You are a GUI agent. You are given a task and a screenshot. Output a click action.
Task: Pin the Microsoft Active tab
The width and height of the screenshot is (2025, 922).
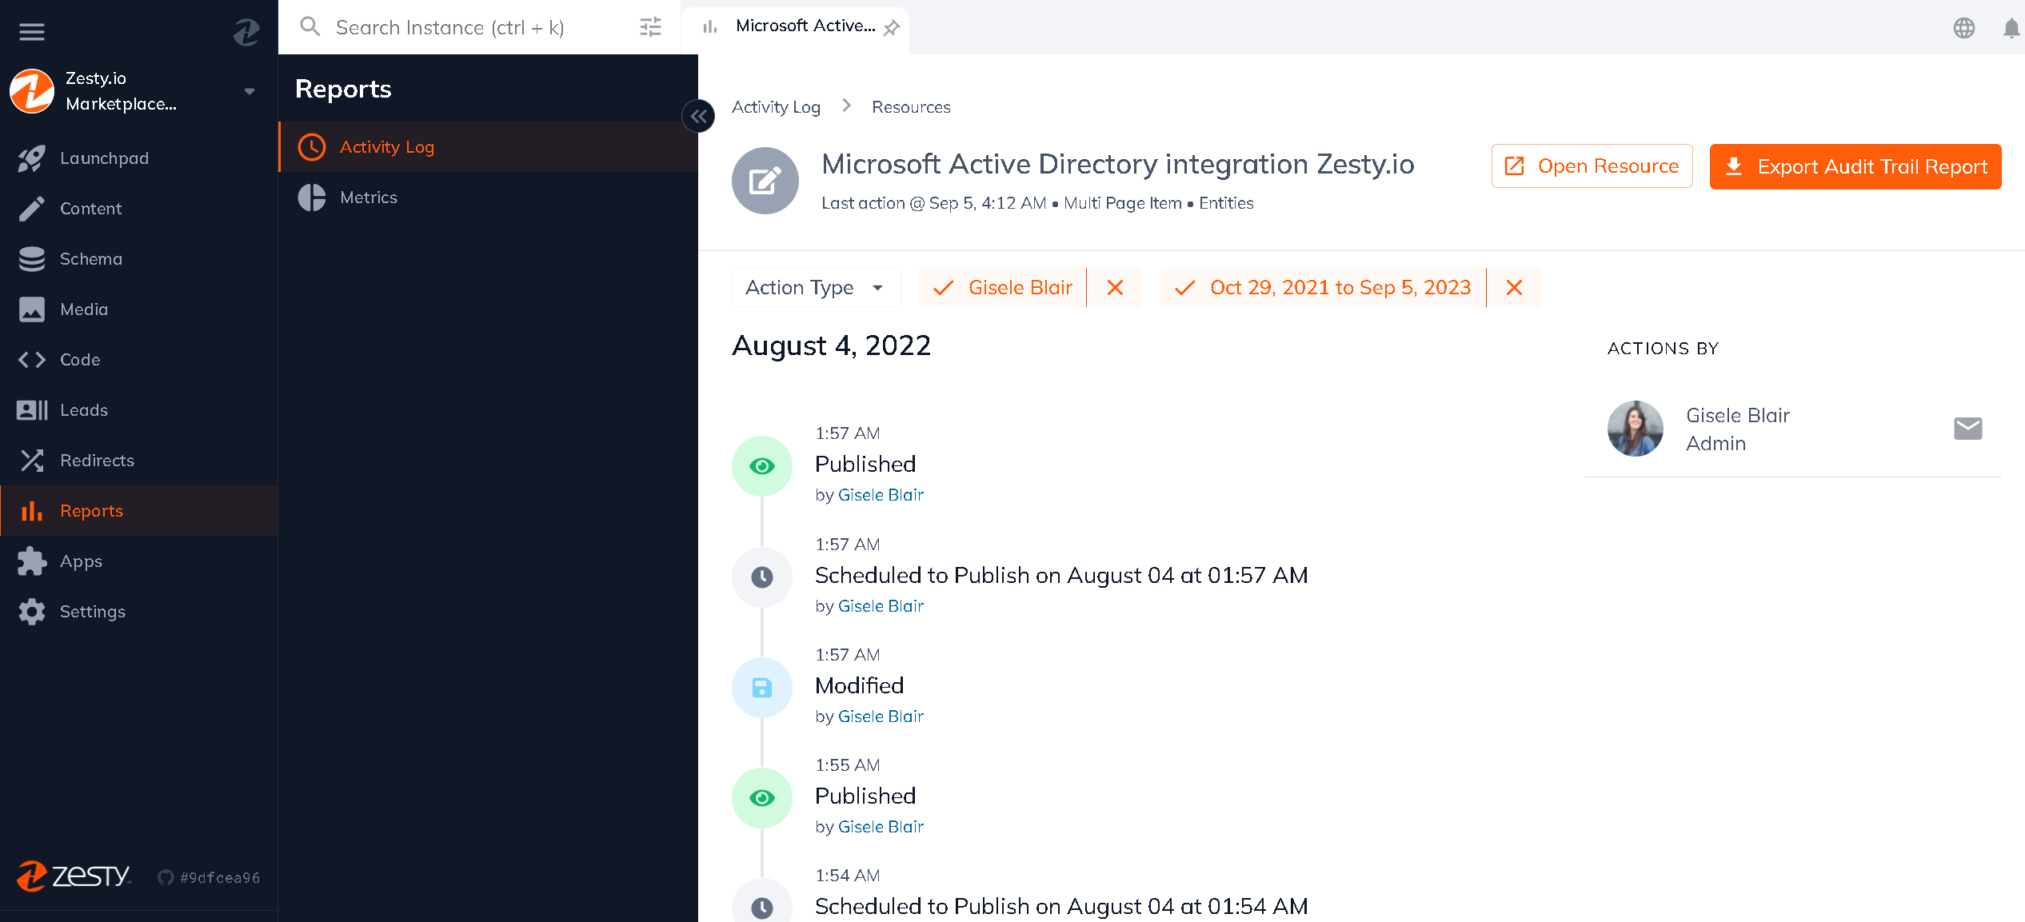892,28
